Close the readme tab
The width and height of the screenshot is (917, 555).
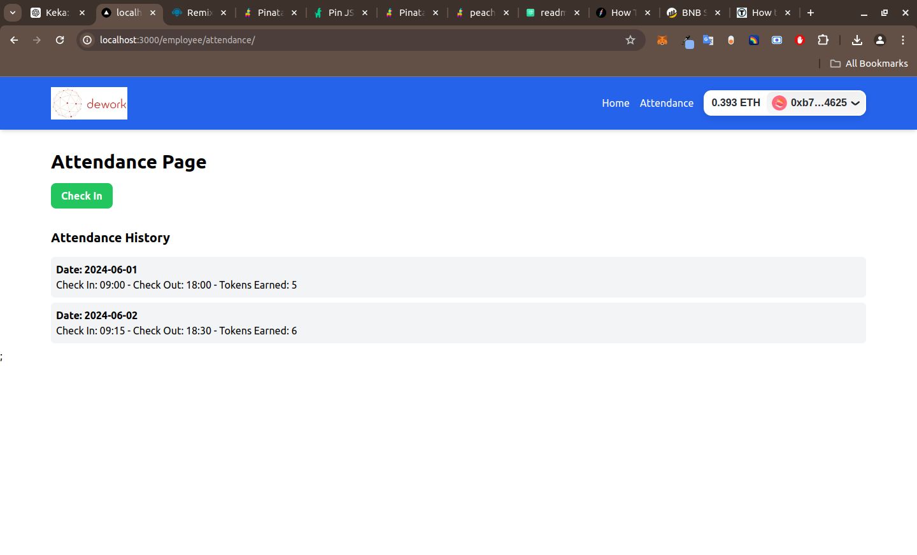[577, 13]
